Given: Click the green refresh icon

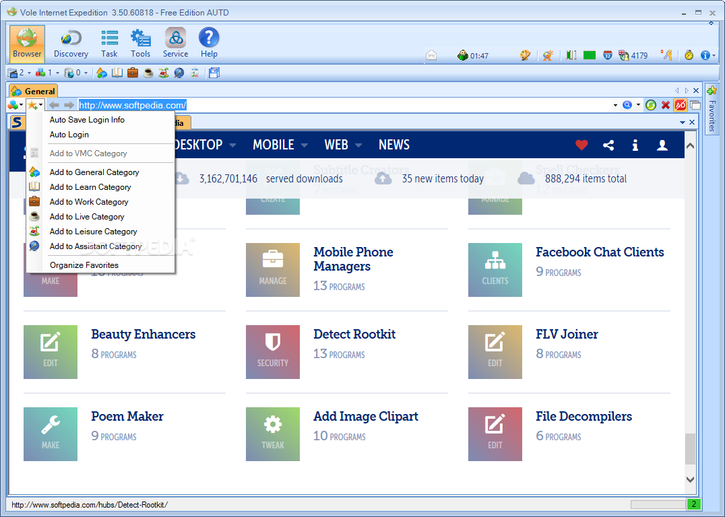Looking at the screenshot, I should (651, 105).
